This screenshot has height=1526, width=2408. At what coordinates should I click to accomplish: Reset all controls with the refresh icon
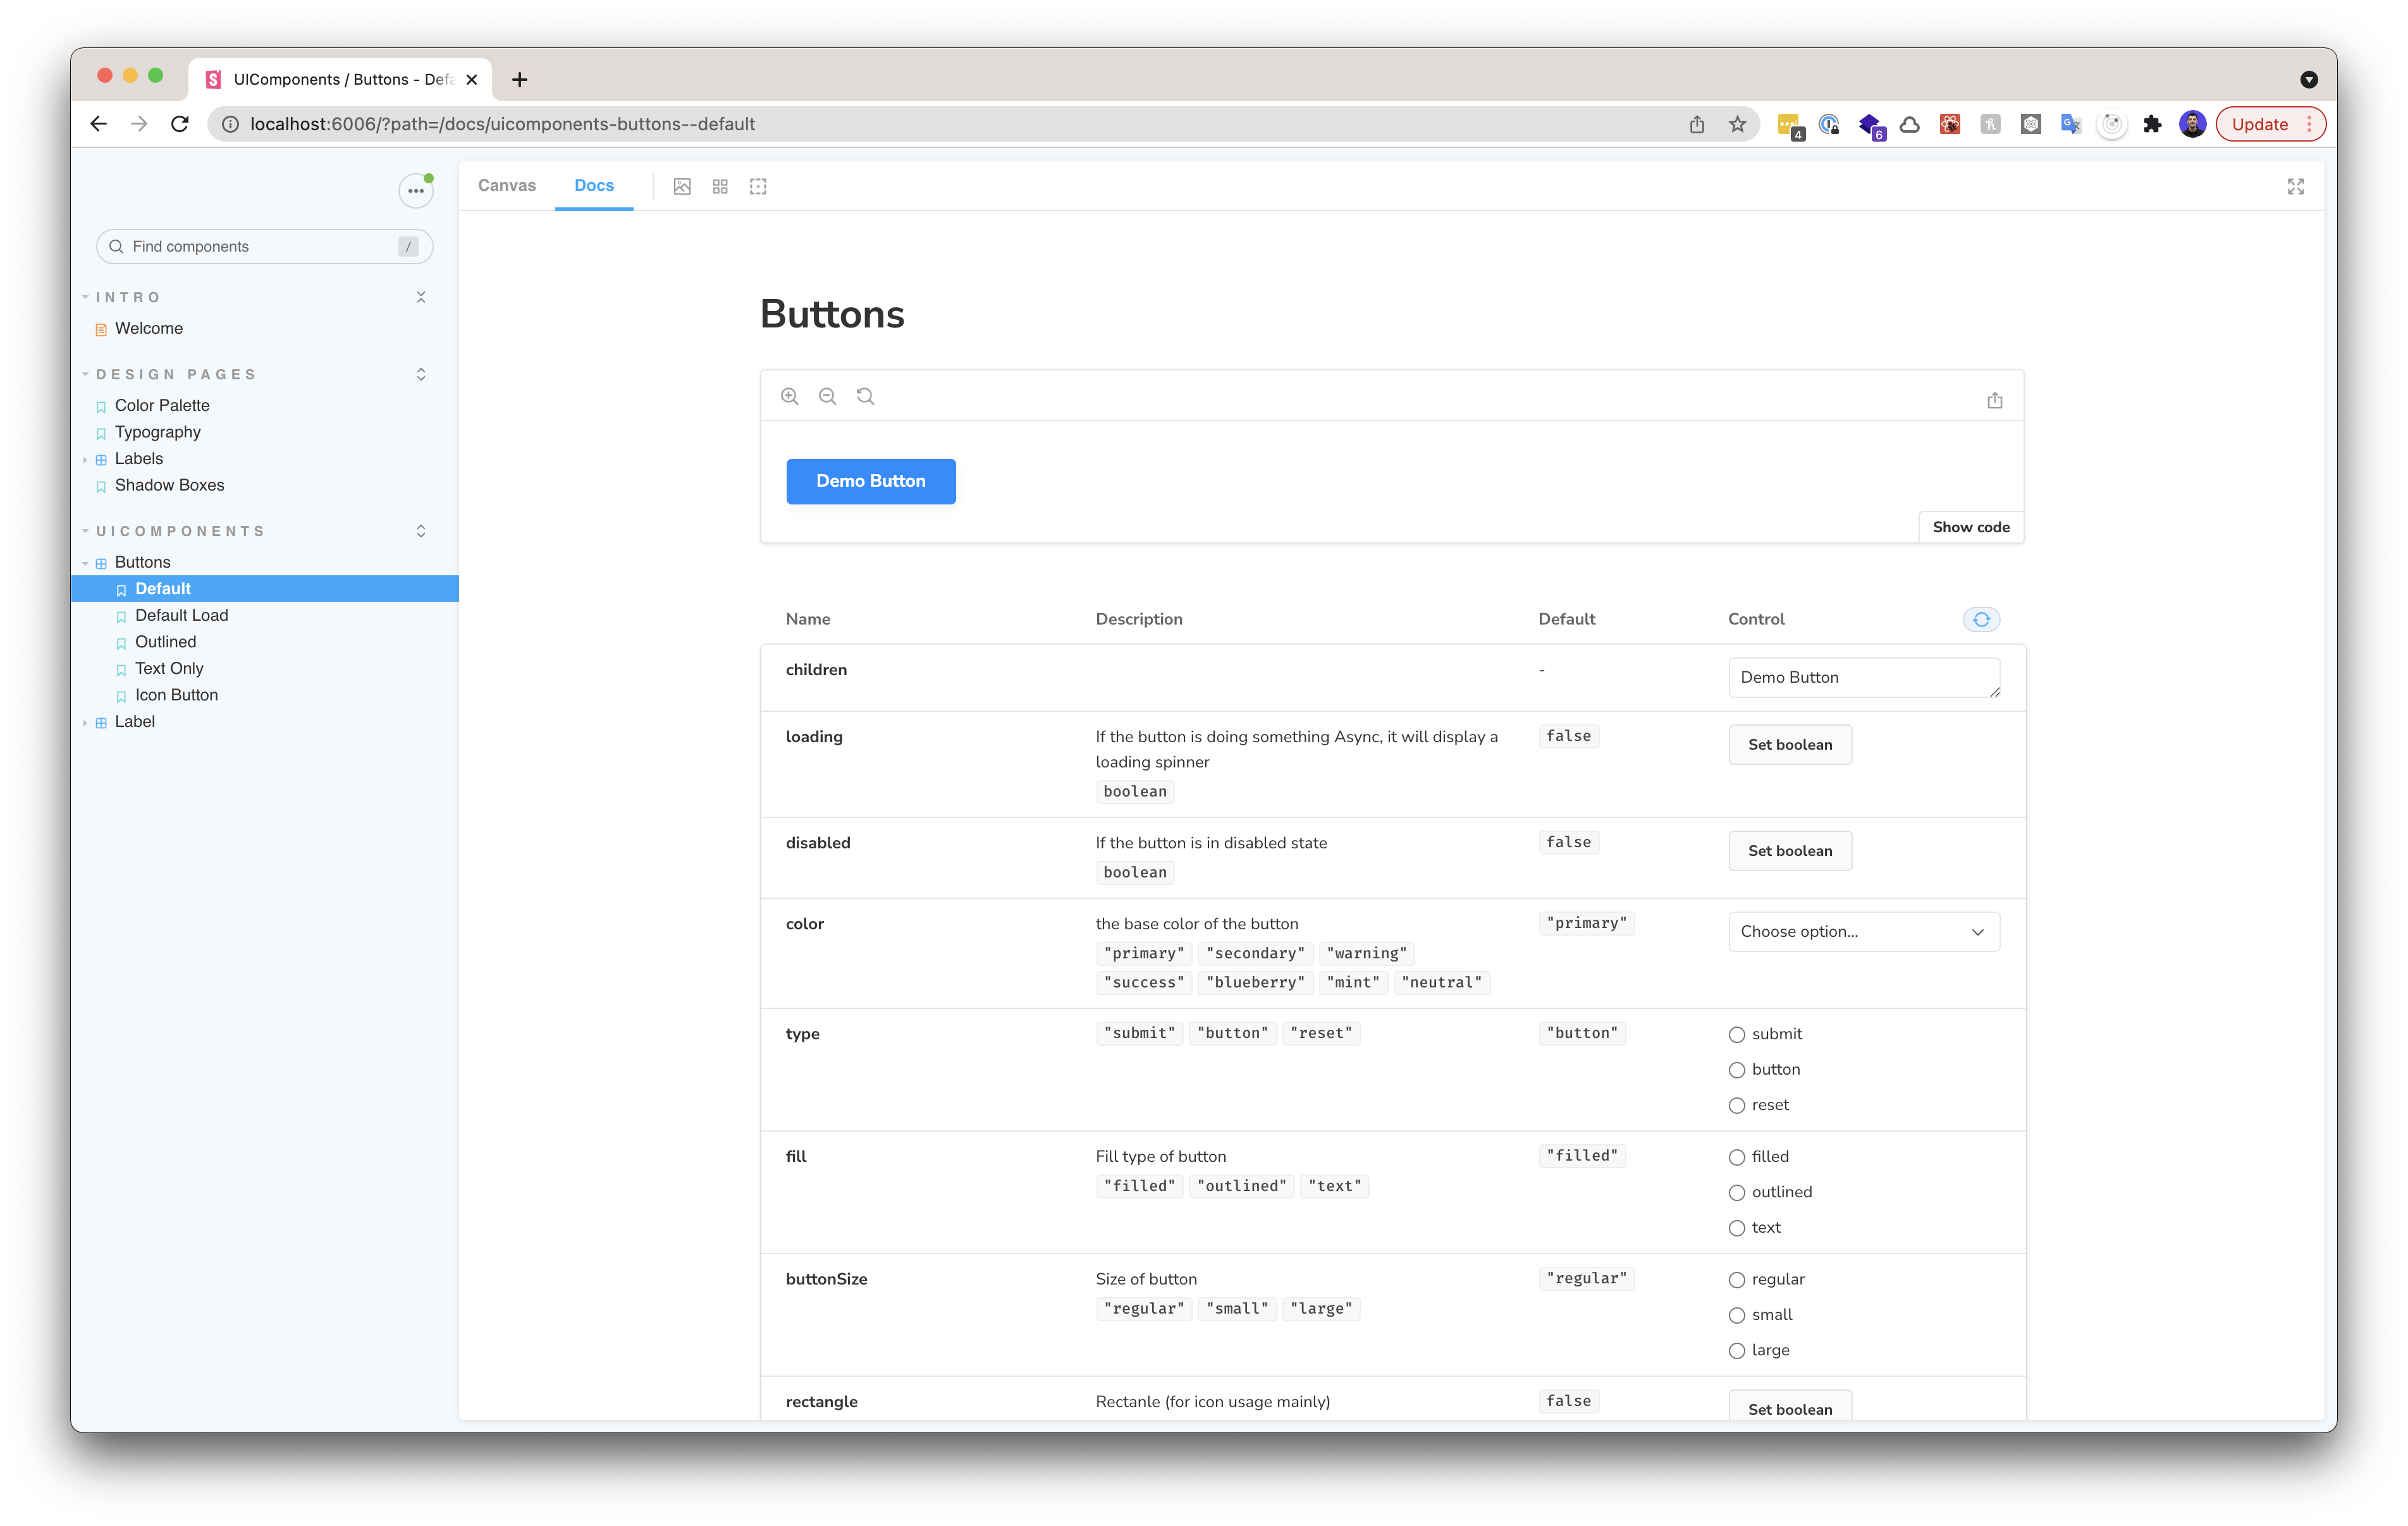[1981, 619]
